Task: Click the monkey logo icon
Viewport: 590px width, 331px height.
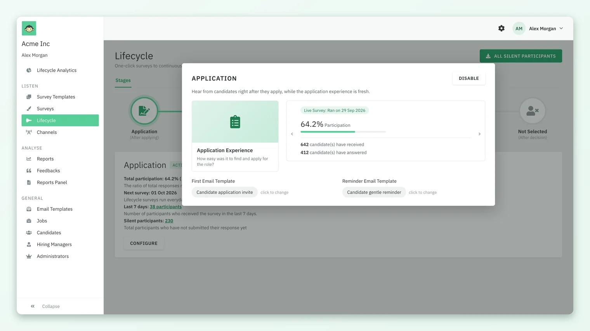Action: pyautogui.click(x=29, y=28)
